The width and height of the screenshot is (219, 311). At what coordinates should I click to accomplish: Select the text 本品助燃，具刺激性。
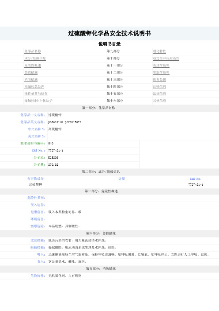tap(64, 226)
